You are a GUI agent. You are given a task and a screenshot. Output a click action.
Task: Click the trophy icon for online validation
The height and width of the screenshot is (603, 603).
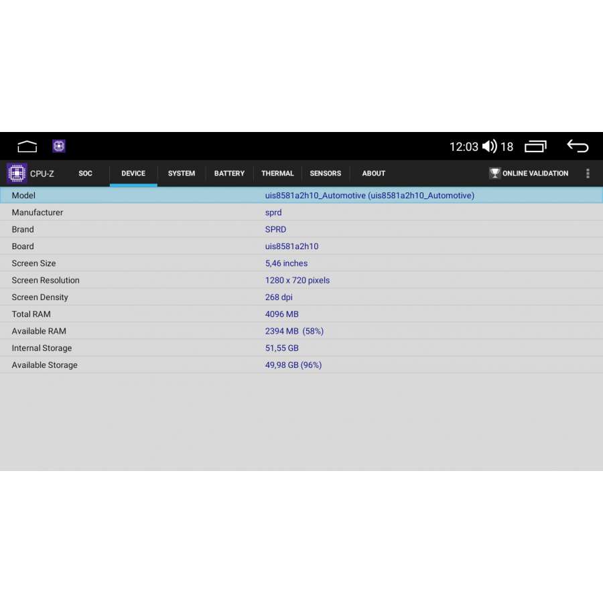pos(494,173)
